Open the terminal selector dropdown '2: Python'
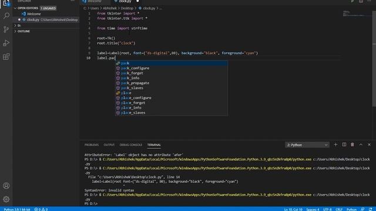This screenshot has width=376, height=211. 307,145
